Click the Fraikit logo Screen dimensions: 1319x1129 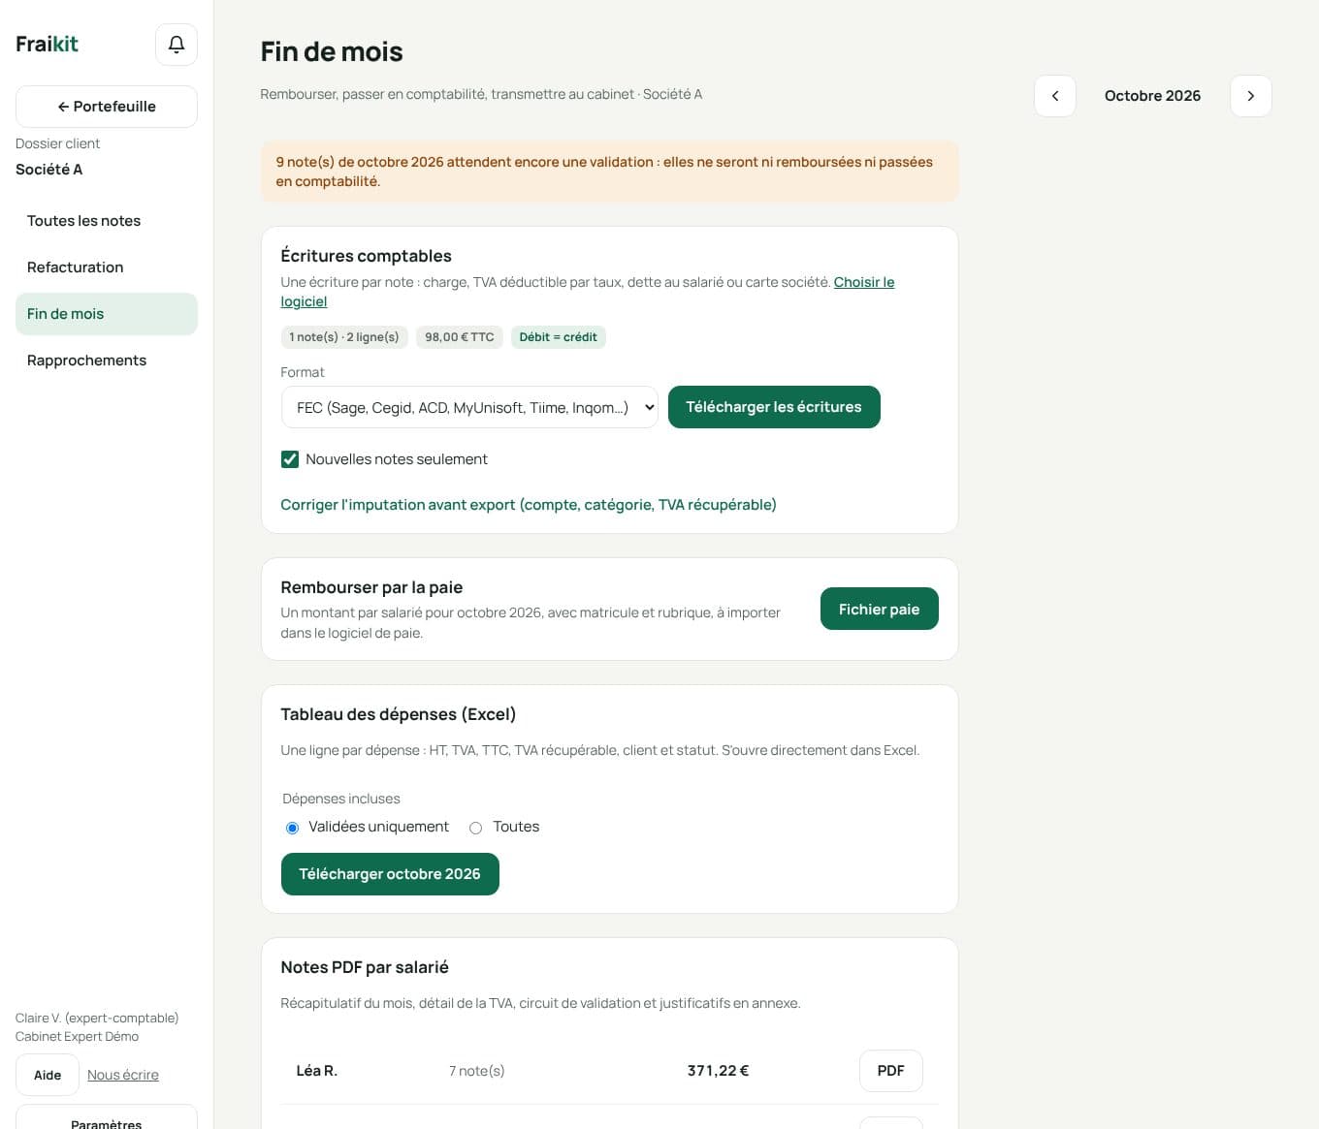pos(47,44)
